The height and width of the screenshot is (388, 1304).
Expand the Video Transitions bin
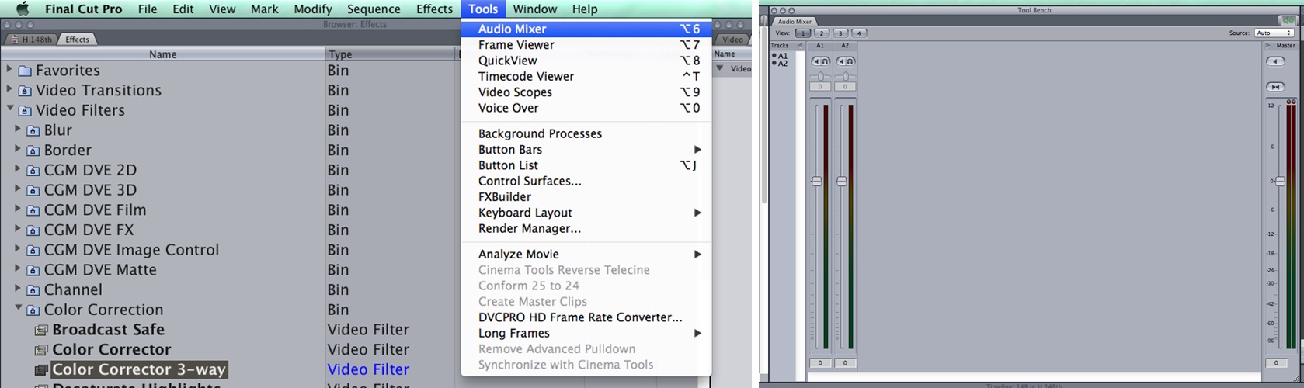9,89
